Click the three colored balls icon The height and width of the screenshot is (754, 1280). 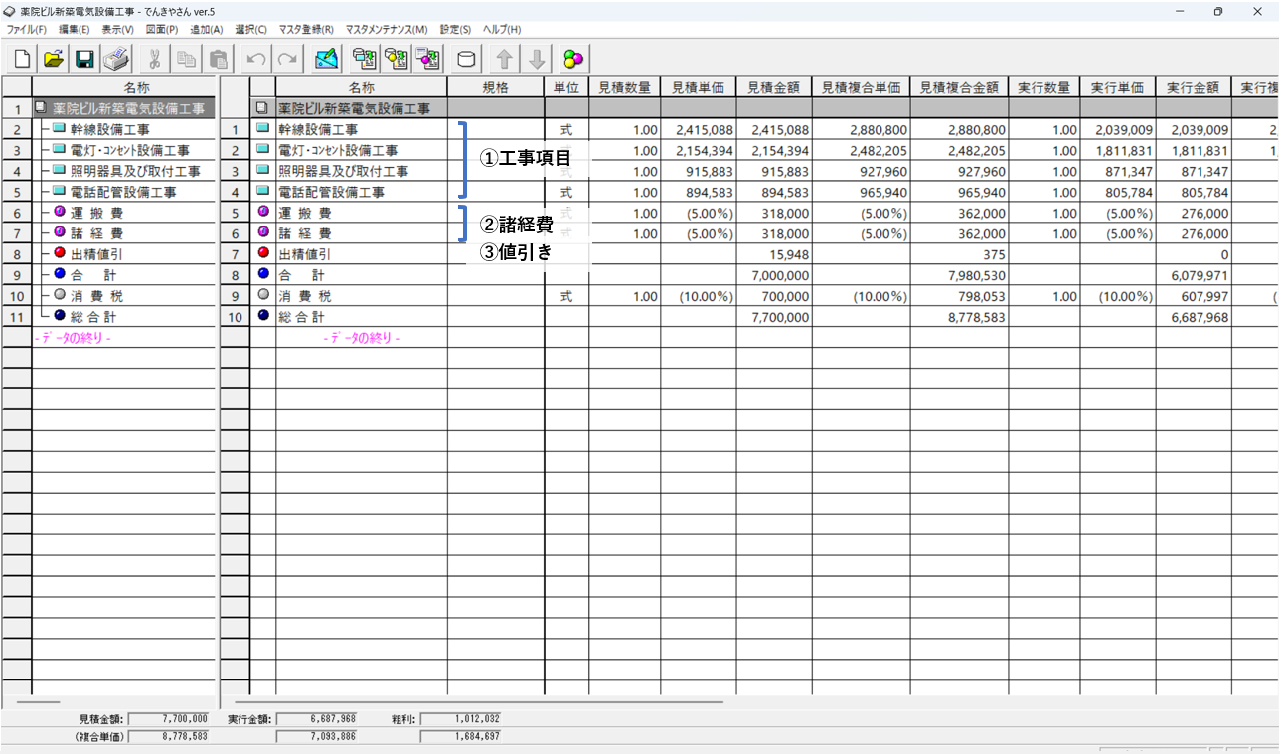click(x=574, y=59)
